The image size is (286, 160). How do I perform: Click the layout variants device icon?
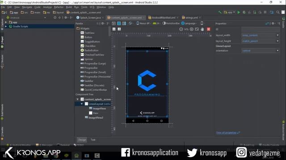[202, 23]
